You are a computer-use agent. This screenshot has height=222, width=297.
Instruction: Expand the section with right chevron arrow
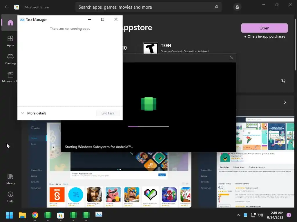(285, 102)
